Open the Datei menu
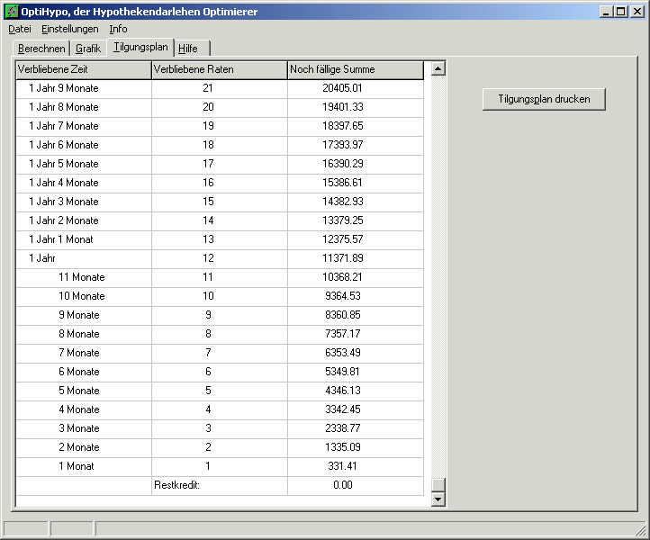Image resolution: width=650 pixels, height=540 pixels. click(x=20, y=29)
